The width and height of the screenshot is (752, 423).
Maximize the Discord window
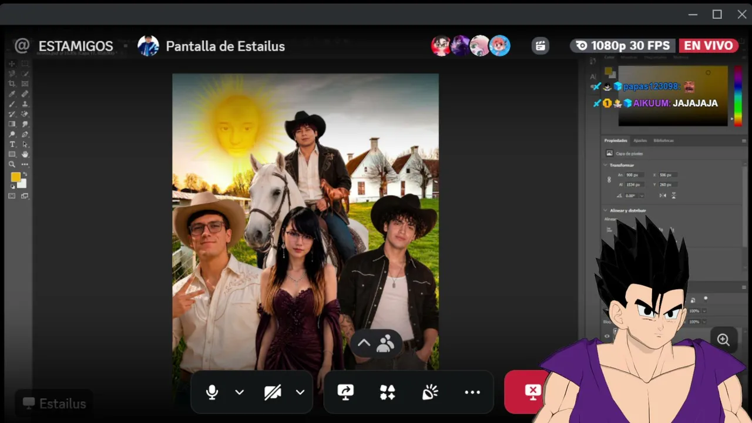tap(717, 14)
